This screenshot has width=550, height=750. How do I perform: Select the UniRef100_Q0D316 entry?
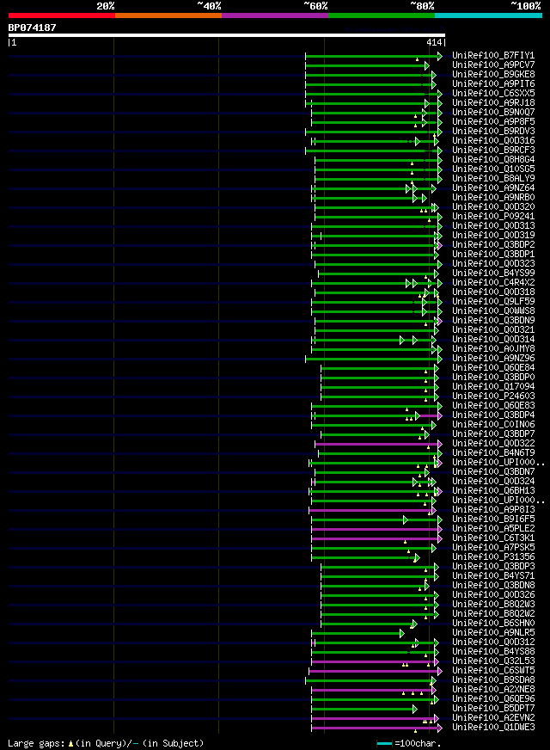coord(493,141)
